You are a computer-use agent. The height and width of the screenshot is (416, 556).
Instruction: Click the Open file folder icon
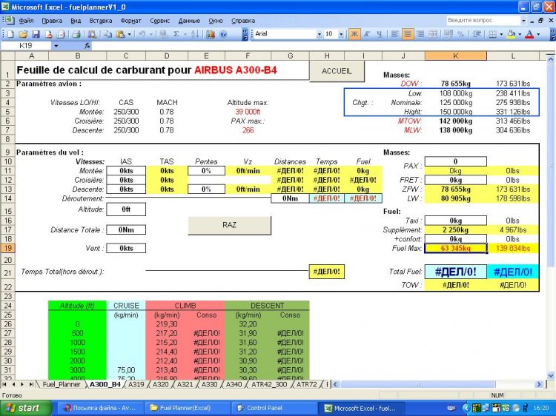click(23, 34)
